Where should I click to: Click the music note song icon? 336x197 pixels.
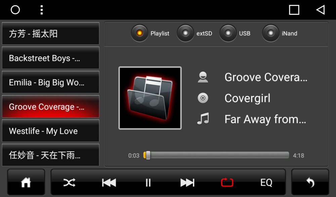pos(203,119)
